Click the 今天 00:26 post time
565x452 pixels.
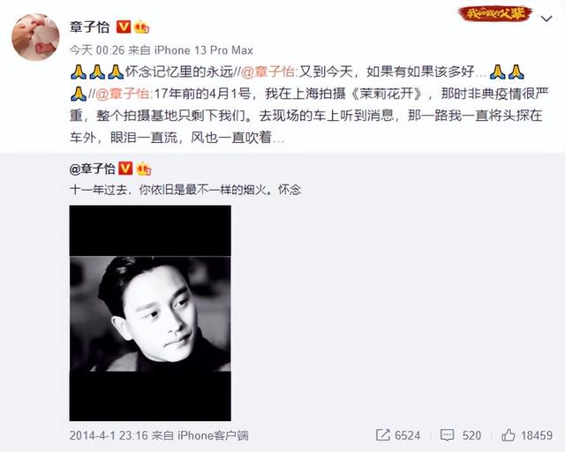point(97,50)
